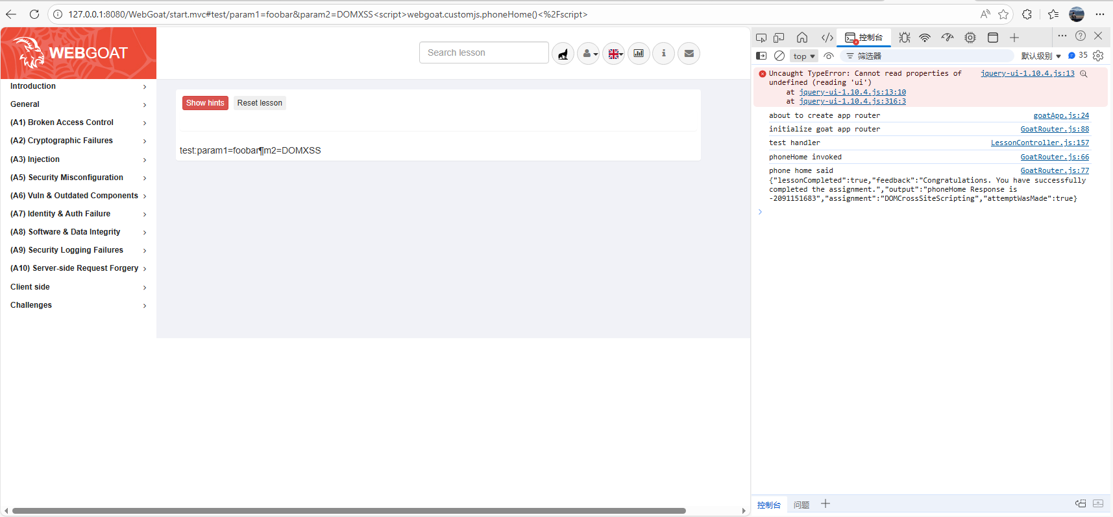Reload the page
This screenshot has height=517, width=1113.
[34, 14]
